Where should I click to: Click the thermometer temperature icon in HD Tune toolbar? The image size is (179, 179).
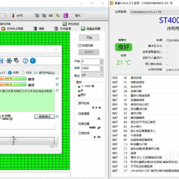[x=13, y=15]
